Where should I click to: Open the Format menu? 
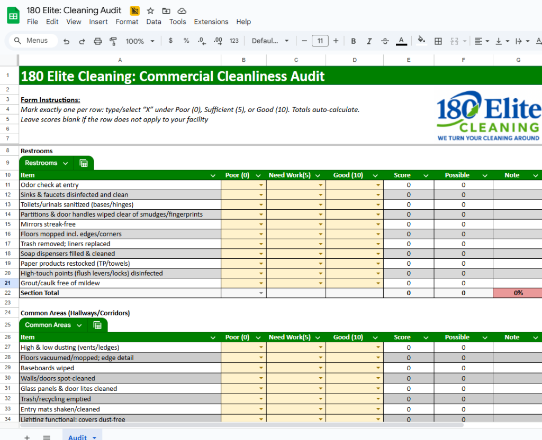127,22
